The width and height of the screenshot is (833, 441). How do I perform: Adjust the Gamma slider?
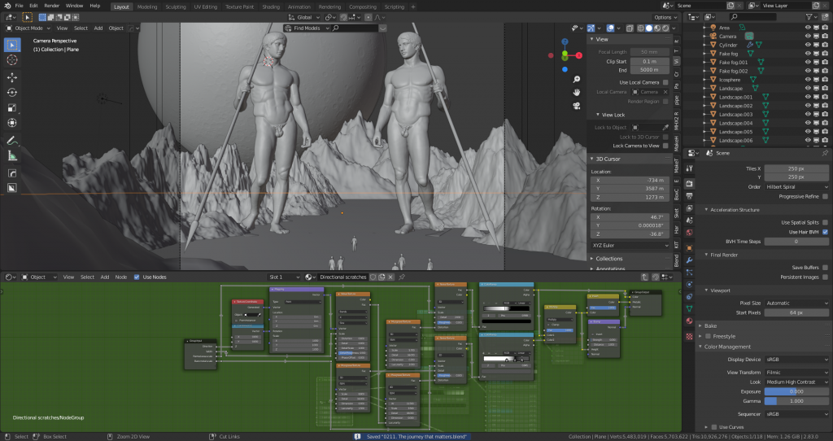pyautogui.click(x=796, y=401)
